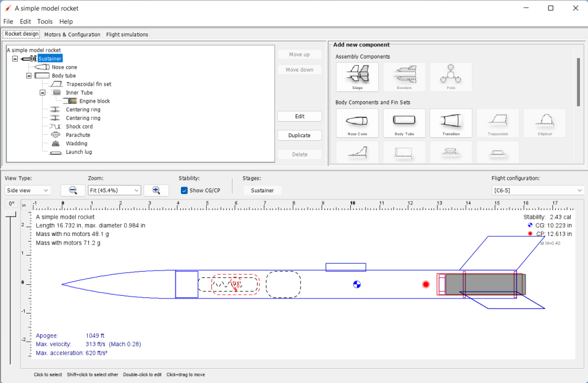Click the zoom in magnifier button
This screenshot has width=588, height=383.
pos(156,190)
